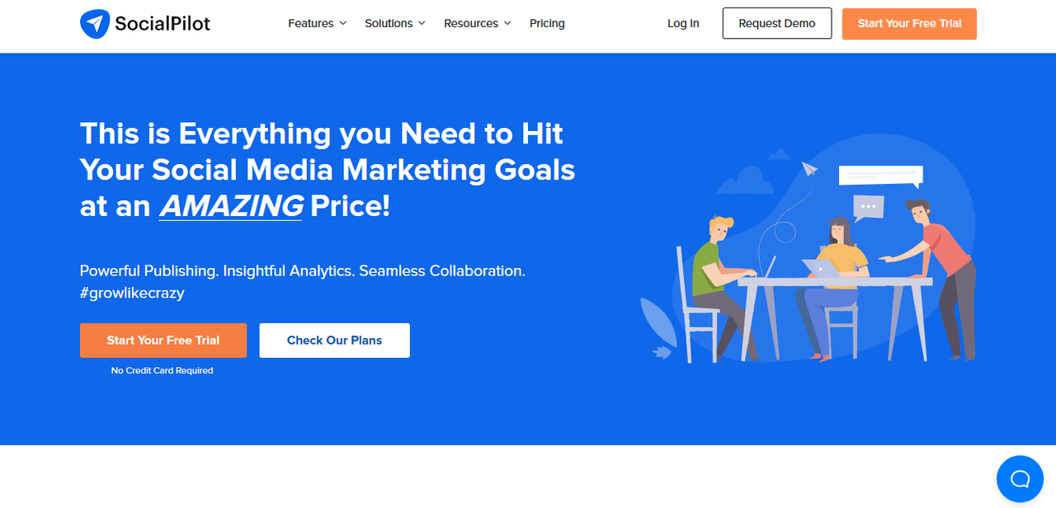Select the Check Our Plans button
This screenshot has width=1056, height=508.
click(334, 341)
